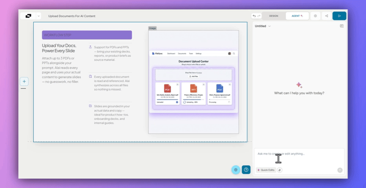Click the 'Image' label tag on slide

click(152, 28)
